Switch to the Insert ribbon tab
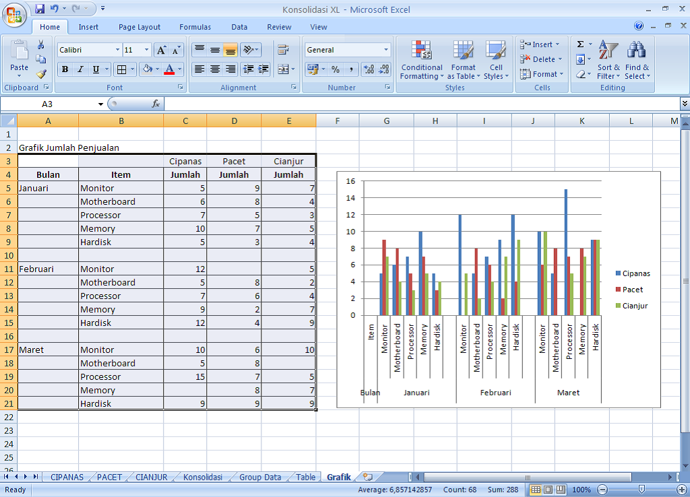Screen dimensions: 690x497 pyautogui.click(x=87, y=27)
